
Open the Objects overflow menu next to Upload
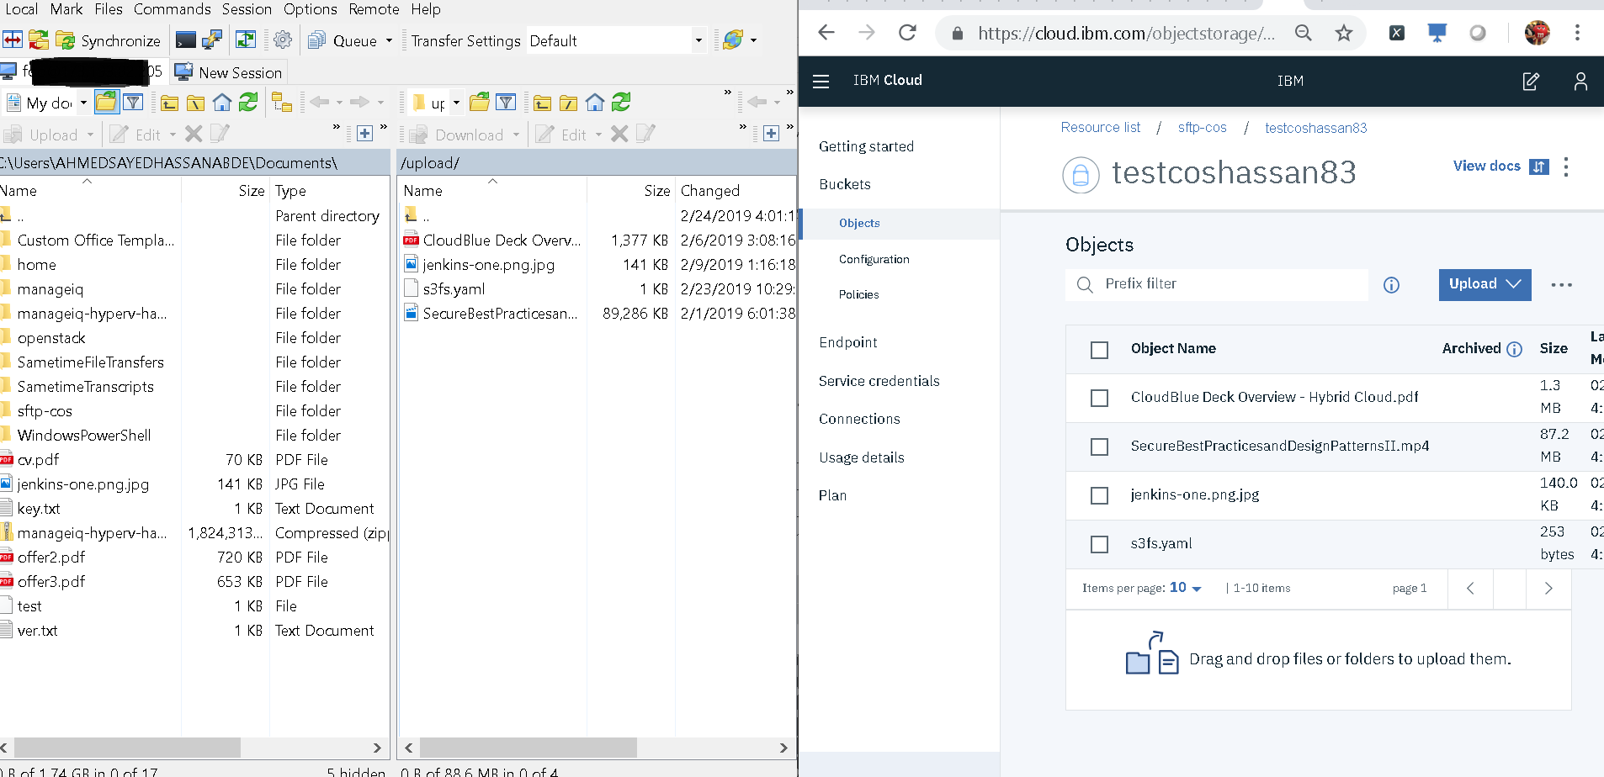click(x=1562, y=285)
